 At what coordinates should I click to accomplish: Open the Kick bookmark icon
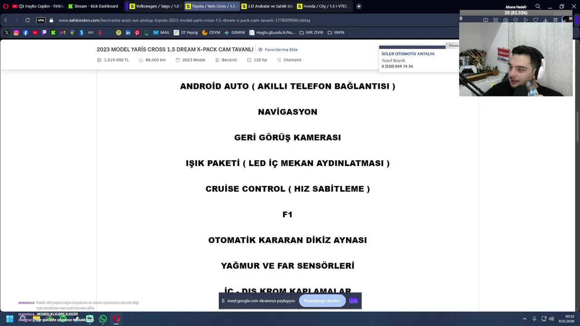click(x=53, y=33)
